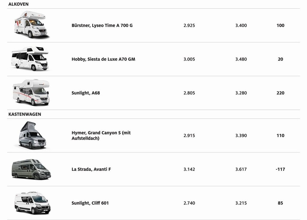
Task: Click the 3.215 value for Sunlight Cliff 601
Action: tap(241, 203)
